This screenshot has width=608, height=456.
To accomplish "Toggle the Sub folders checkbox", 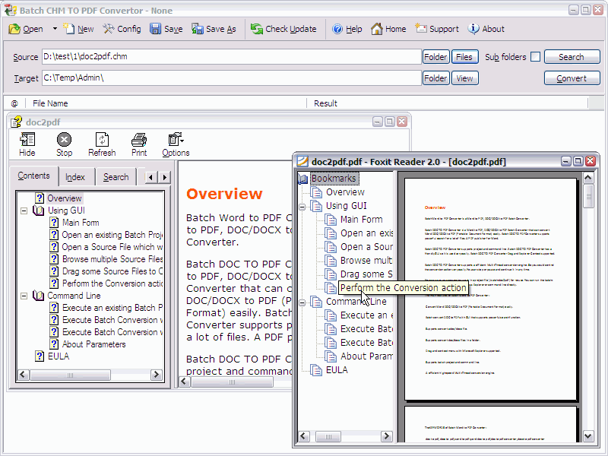I will click(x=535, y=57).
